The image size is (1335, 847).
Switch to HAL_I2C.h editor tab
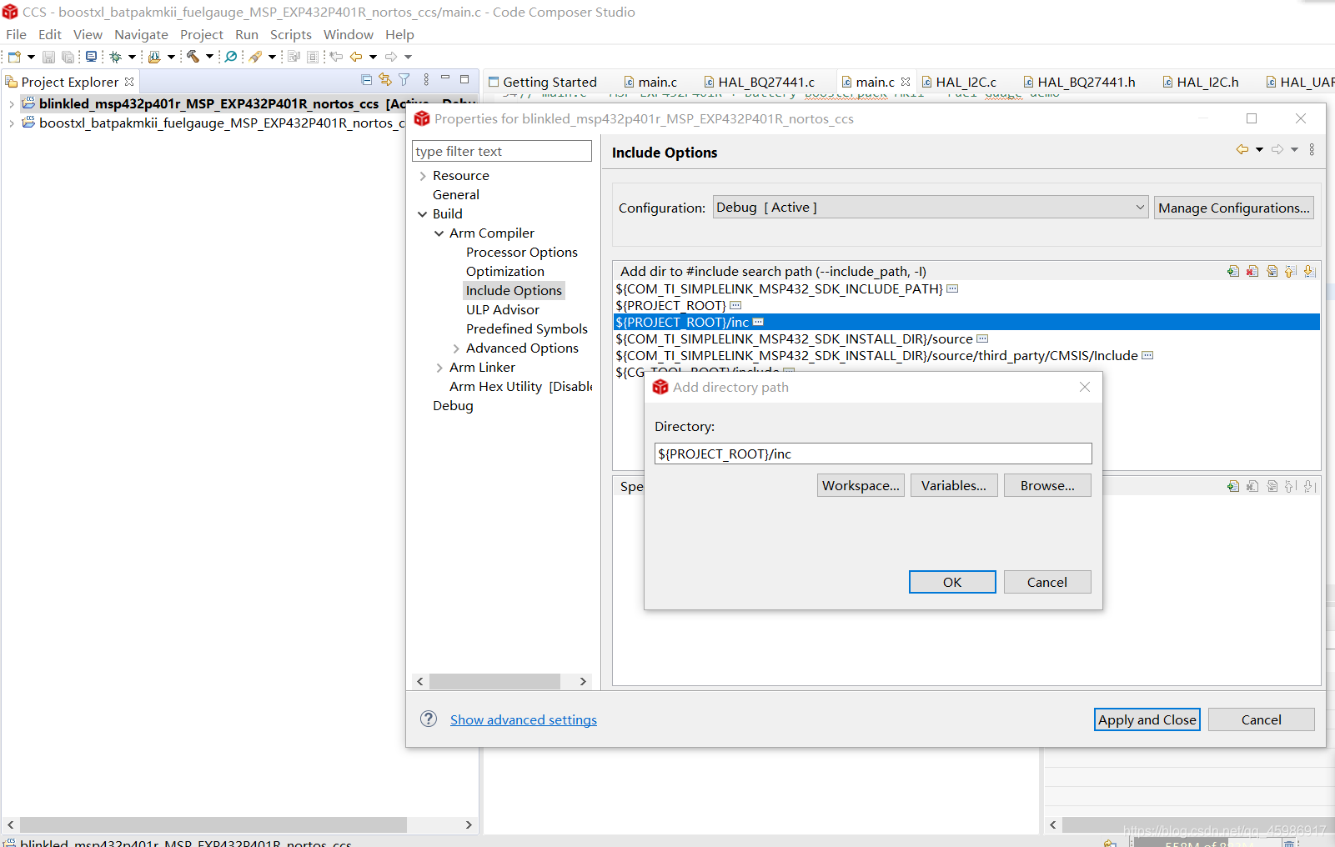(x=1201, y=82)
